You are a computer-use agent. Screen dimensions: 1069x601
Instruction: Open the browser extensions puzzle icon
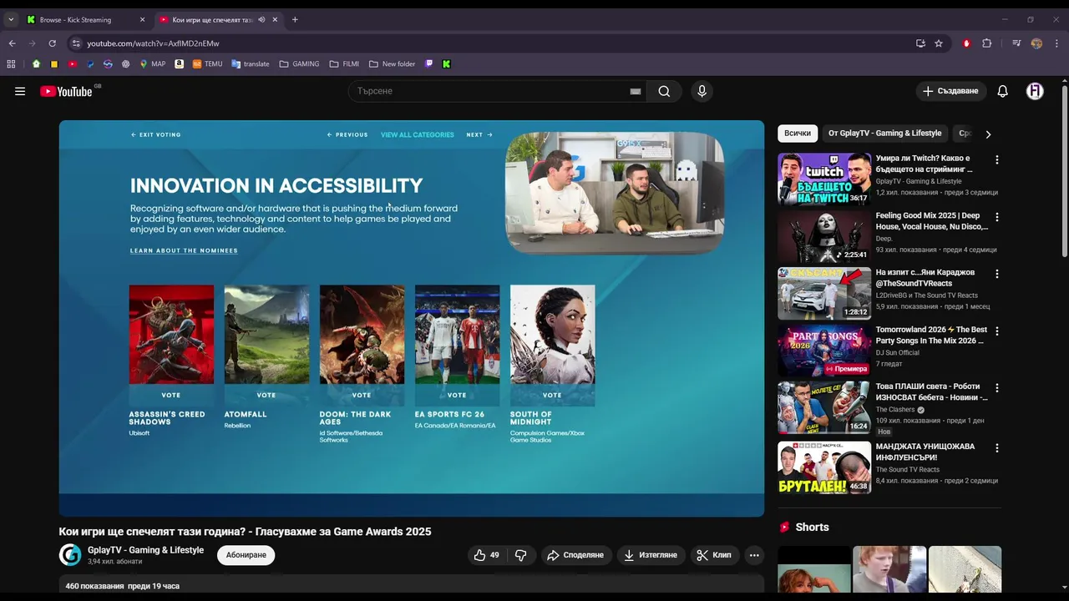[x=986, y=43]
